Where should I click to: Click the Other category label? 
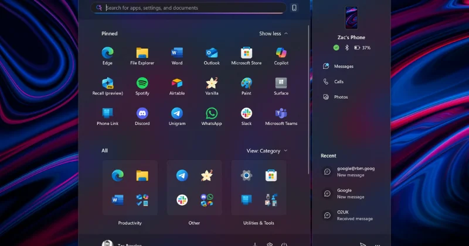[x=194, y=223]
